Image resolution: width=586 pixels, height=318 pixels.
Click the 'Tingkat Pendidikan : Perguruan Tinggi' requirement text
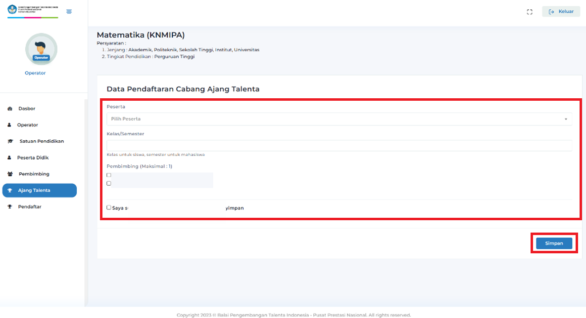(150, 57)
